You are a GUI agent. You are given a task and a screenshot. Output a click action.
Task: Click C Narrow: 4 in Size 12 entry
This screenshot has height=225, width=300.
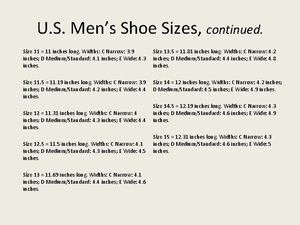pos(123,113)
